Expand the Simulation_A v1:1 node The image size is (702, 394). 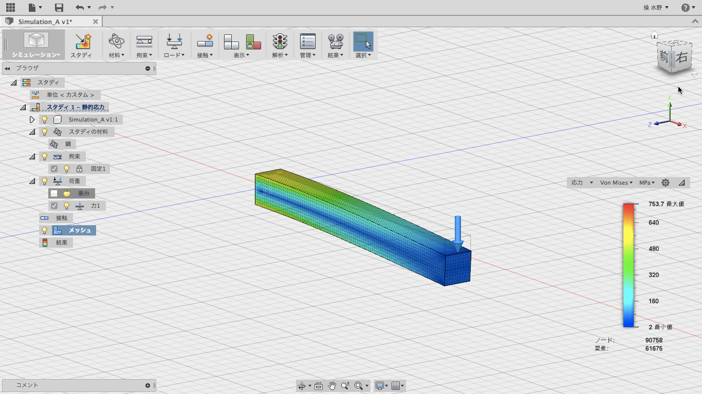tap(32, 120)
